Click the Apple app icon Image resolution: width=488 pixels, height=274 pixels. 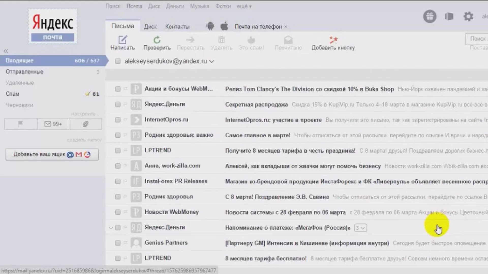[224, 26]
